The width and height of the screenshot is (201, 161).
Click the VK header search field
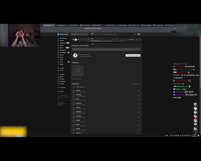pos(79,34)
